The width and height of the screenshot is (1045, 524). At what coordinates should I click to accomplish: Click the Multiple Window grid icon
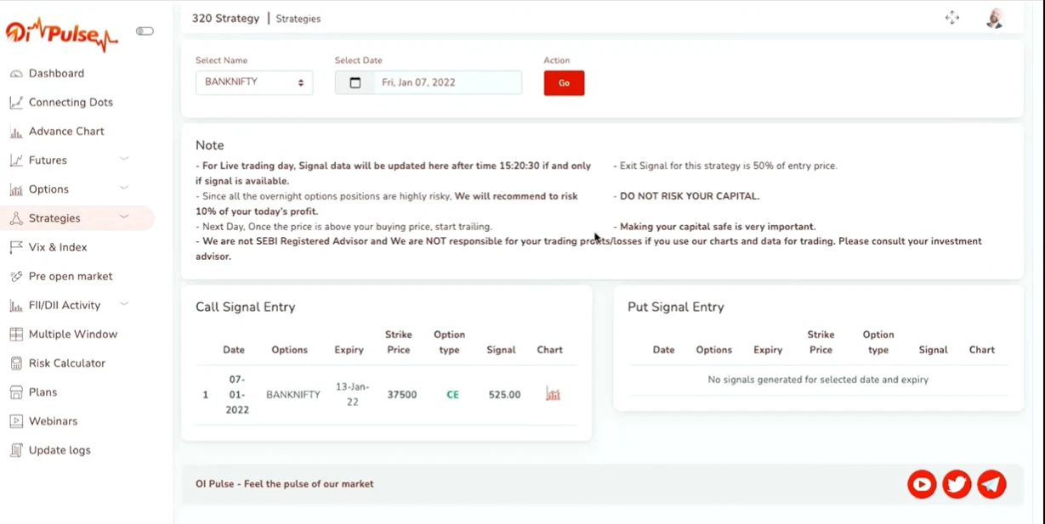16,335
